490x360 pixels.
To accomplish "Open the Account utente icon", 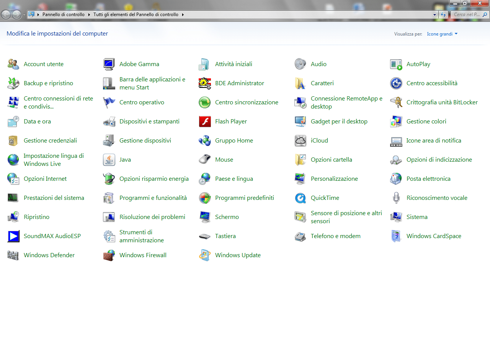I will pyautogui.click(x=13, y=64).
